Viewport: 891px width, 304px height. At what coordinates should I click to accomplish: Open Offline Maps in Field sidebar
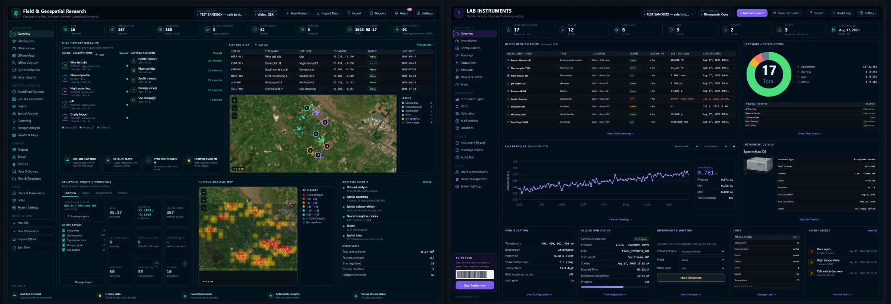click(x=26, y=56)
